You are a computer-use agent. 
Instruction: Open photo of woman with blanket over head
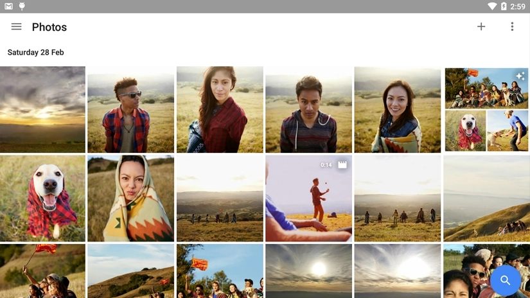coord(131,198)
